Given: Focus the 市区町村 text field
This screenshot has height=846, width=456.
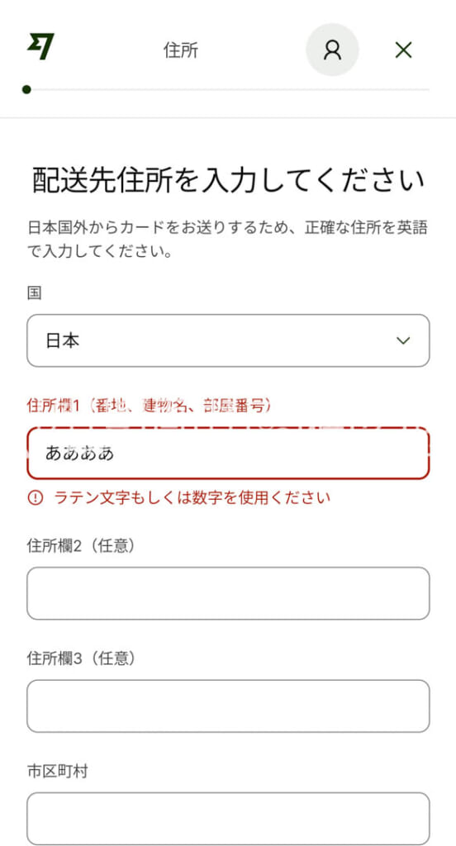Looking at the screenshot, I should pos(228,818).
